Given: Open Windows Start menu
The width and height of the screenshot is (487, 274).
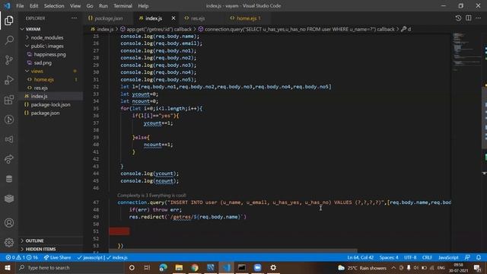Looking at the screenshot, I should coord(7,268).
